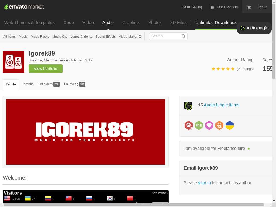Click the Email Igorek89 heading
276x207 pixels.
point(201,168)
